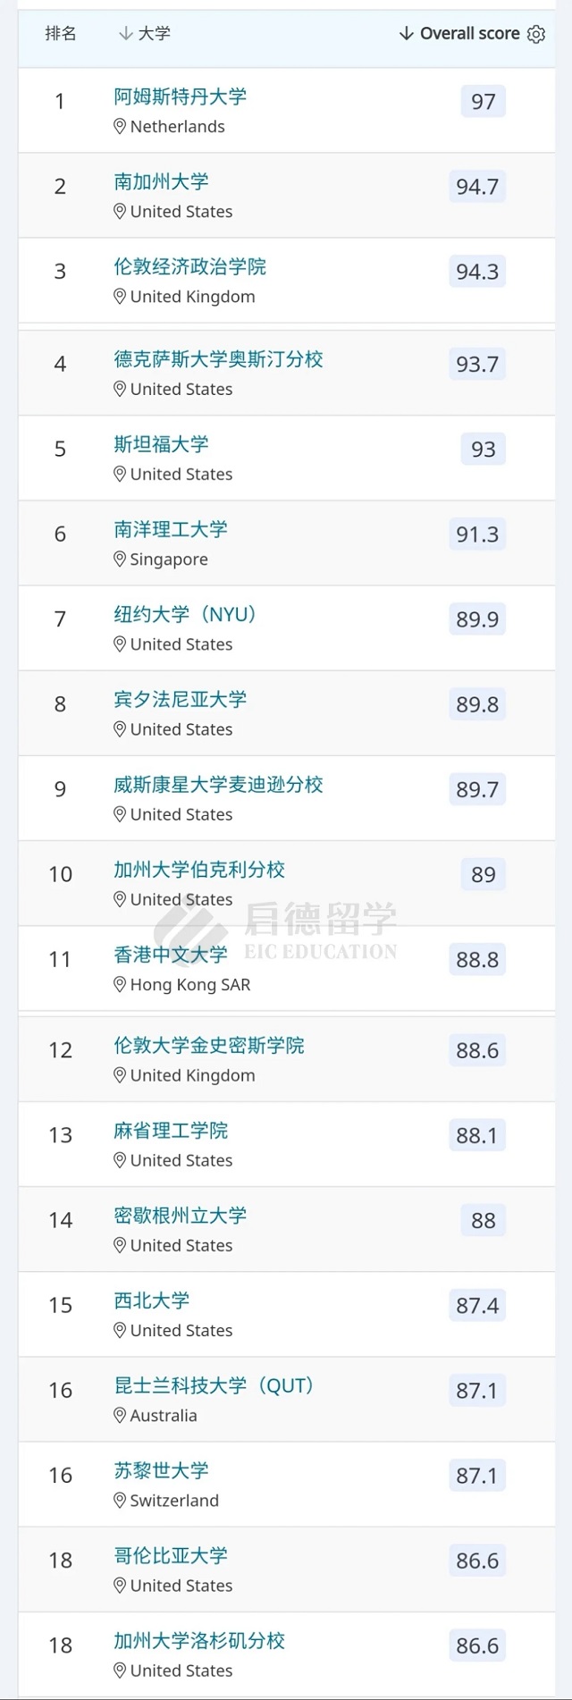This screenshot has height=1700, width=572.
Task: Click the 97 overall score badge
Action: tap(483, 101)
